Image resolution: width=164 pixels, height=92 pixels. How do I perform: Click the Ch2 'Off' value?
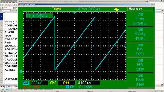[x=67, y=83]
